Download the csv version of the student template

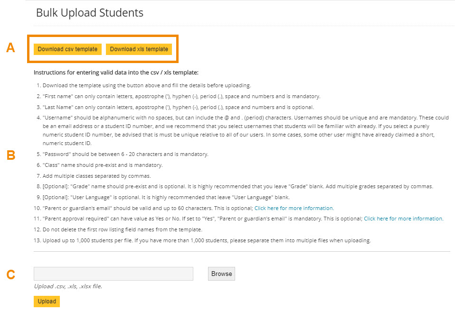pyautogui.click(x=67, y=49)
